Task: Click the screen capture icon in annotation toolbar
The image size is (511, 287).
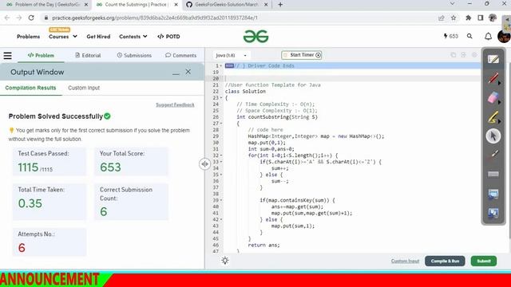Action: coord(493,194)
